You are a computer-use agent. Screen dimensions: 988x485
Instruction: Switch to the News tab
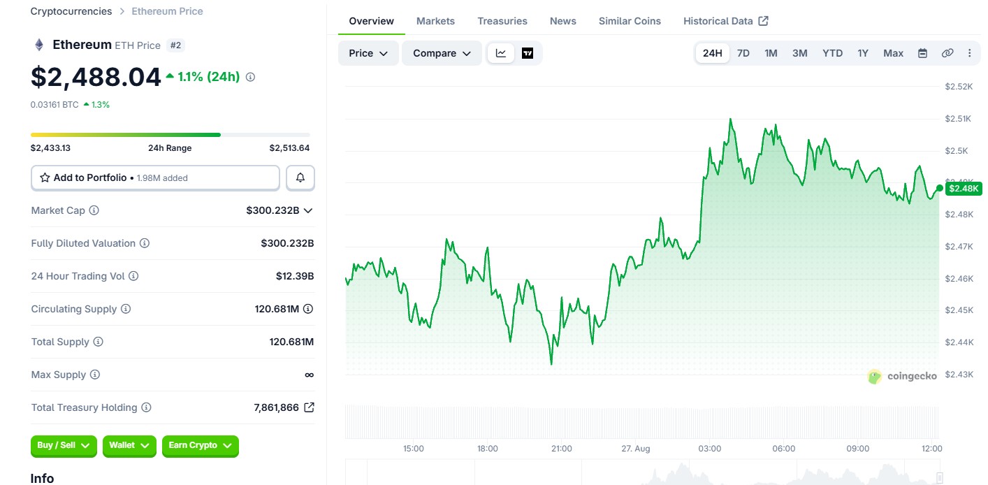point(563,21)
